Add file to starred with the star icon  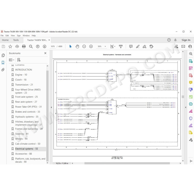10,47
